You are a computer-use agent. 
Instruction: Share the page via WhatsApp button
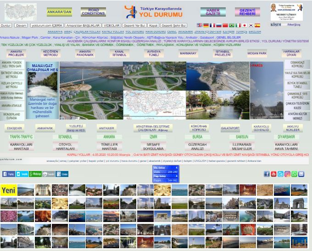coord(35,174)
